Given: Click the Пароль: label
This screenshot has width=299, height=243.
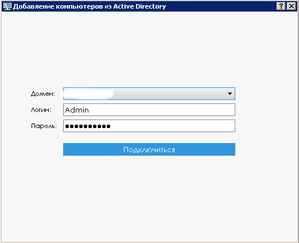Looking at the screenshot, I should click(x=44, y=126).
